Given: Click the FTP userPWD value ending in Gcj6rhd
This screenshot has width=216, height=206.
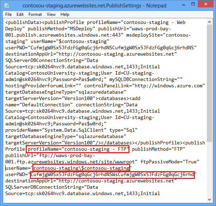Looking at the screenshot, I should (x=112, y=174).
